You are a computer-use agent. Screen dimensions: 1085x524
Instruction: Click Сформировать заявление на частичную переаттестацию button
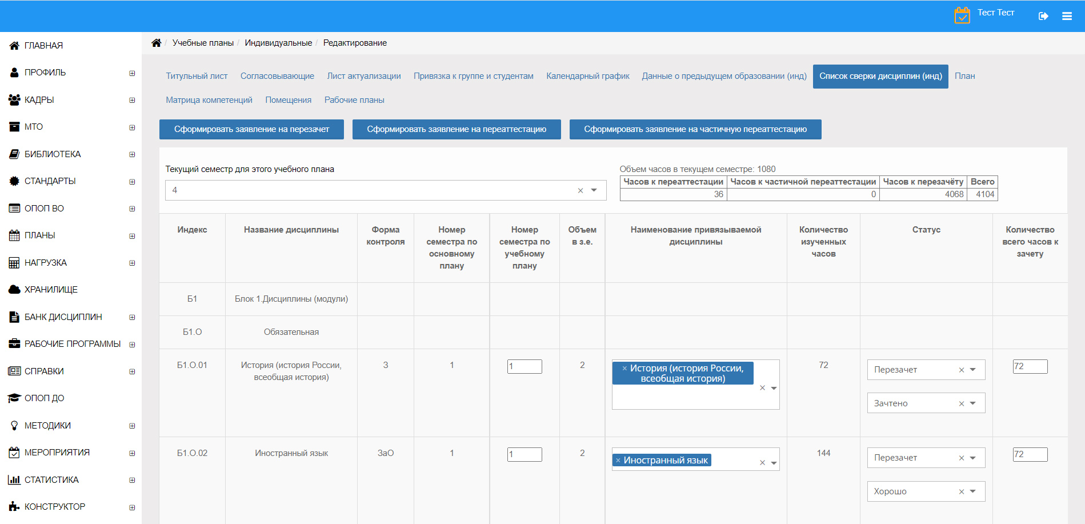coord(695,129)
